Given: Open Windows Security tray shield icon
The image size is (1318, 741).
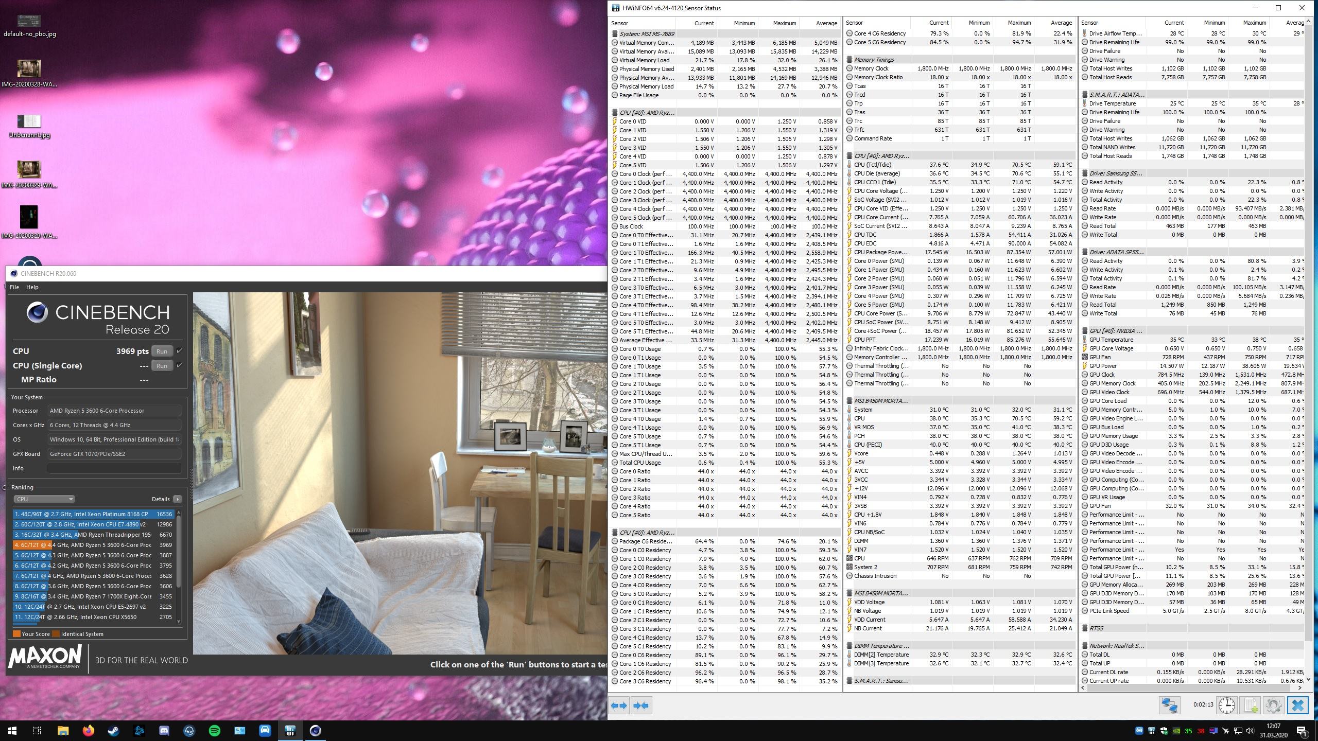Looking at the screenshot, I should (1164, 731).
